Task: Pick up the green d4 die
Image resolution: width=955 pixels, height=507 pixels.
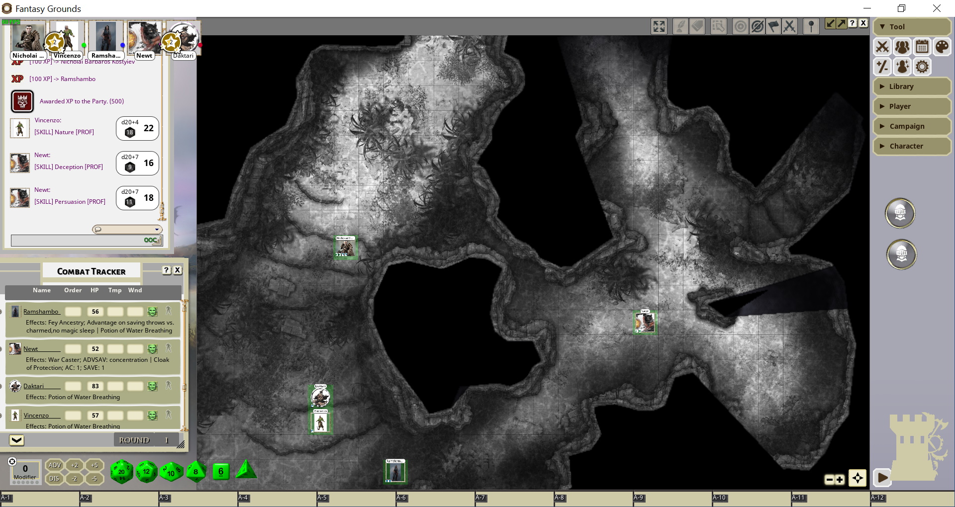Action: 246,469
